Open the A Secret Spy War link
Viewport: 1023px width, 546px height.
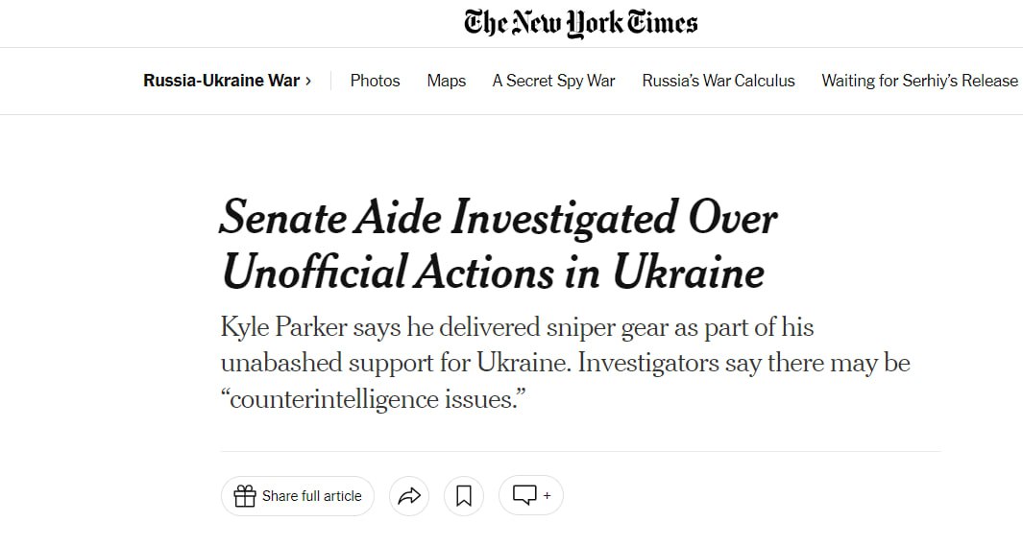(x=553, y=81)
